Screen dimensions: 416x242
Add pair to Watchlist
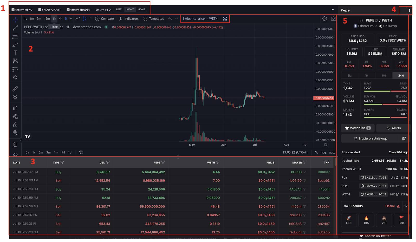(358, 128)
